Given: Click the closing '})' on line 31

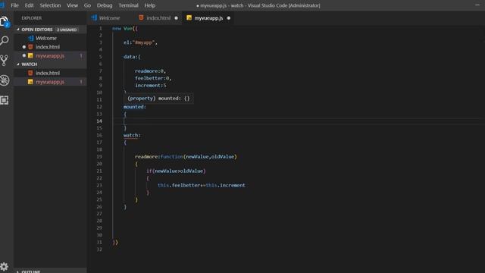Looking at the screenshot, I should point(115,243).
